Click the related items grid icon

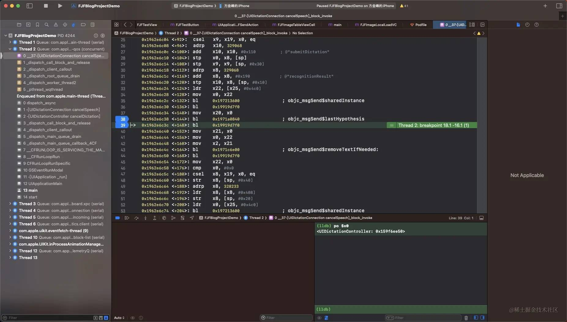click(116, 25)
